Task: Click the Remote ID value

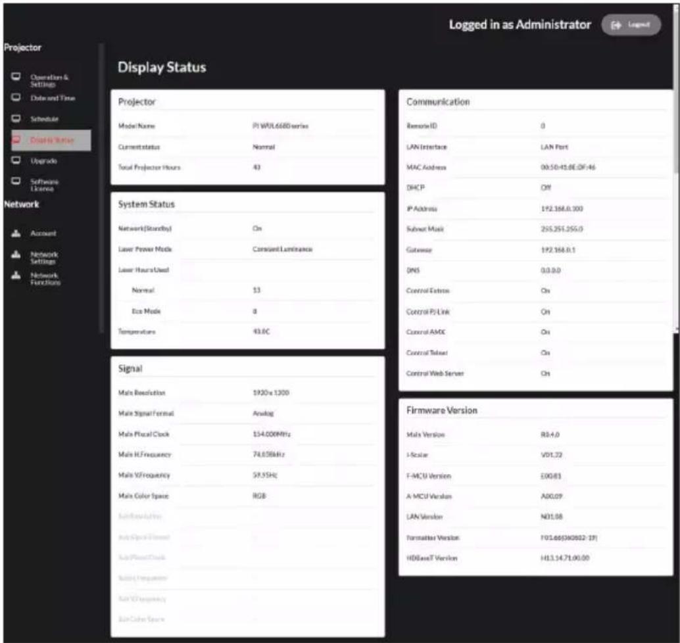Action: click(x=543, y=126)
